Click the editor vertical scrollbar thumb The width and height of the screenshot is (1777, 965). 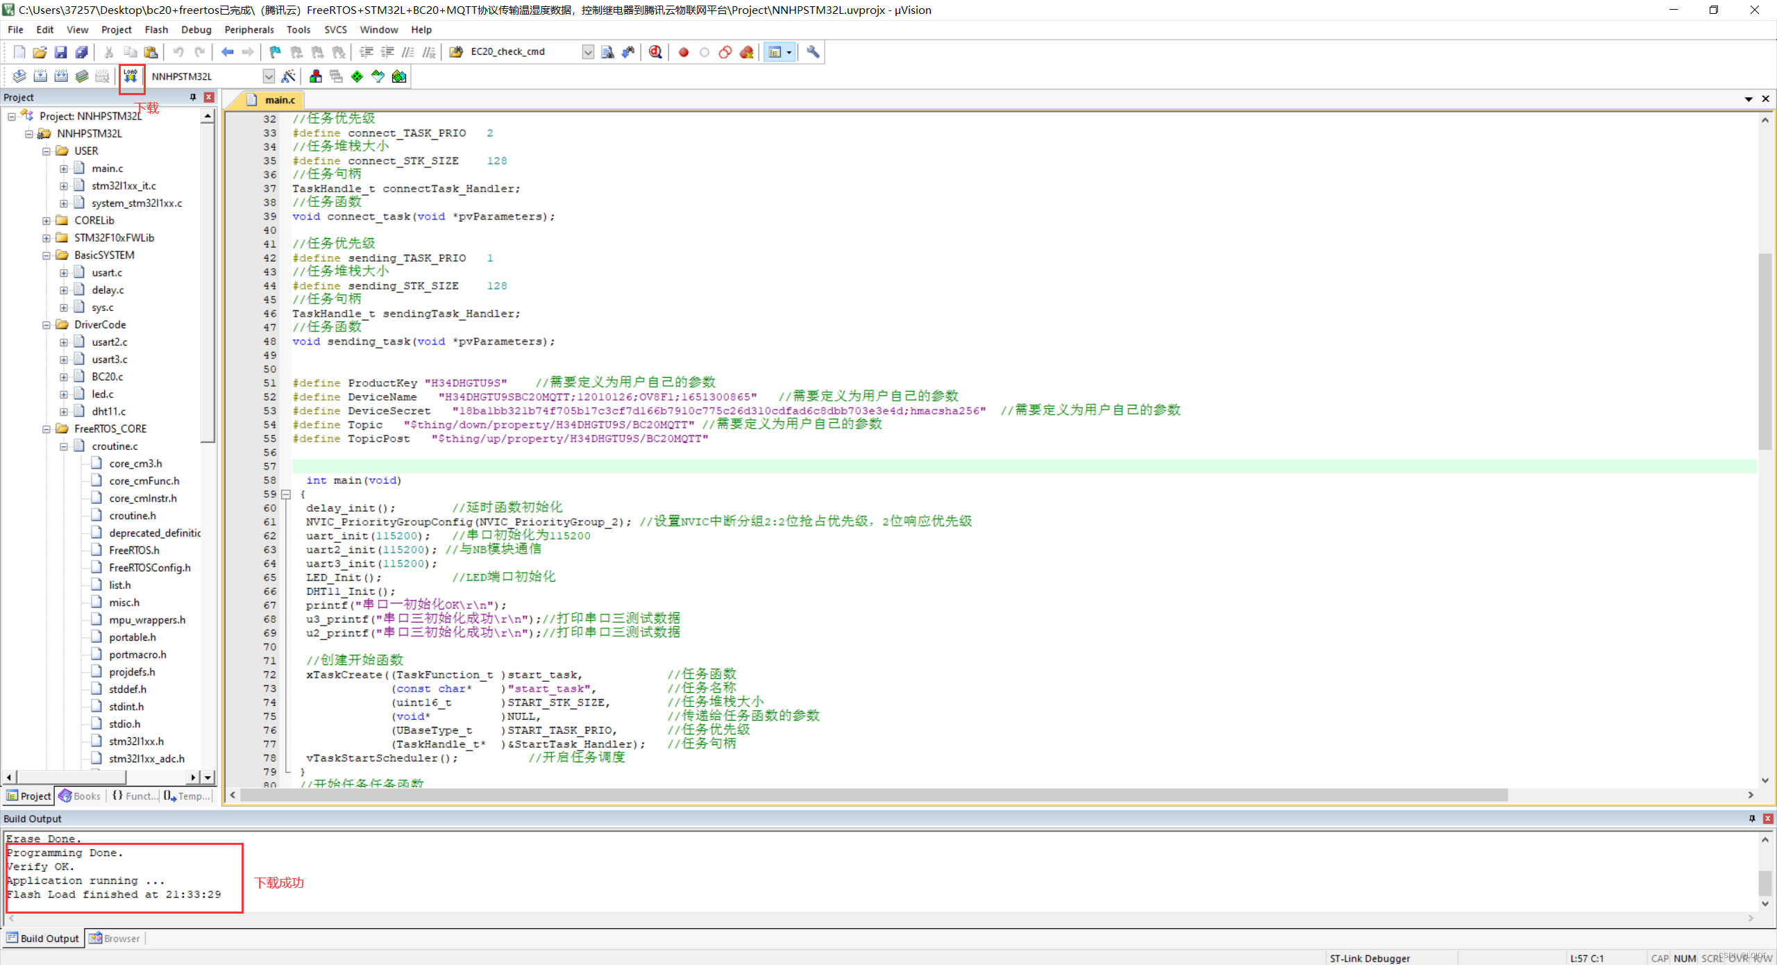pyautogui.click(x=1765, y=351)
